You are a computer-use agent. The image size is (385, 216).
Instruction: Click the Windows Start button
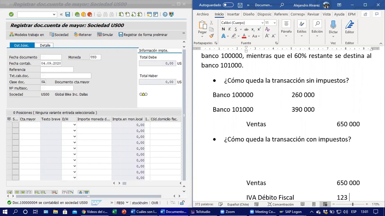pos(5,212)
